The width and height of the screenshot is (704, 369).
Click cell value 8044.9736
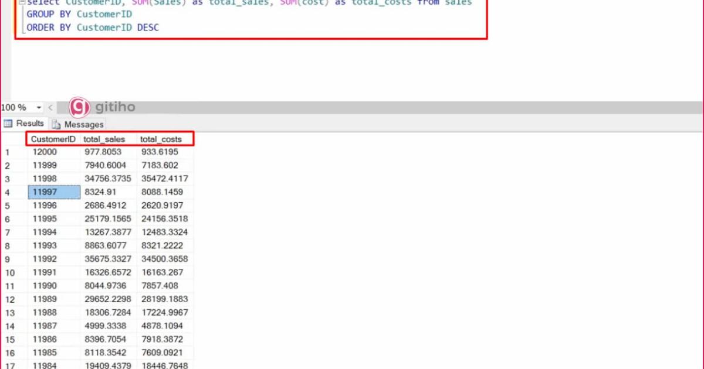click(109, 286)
